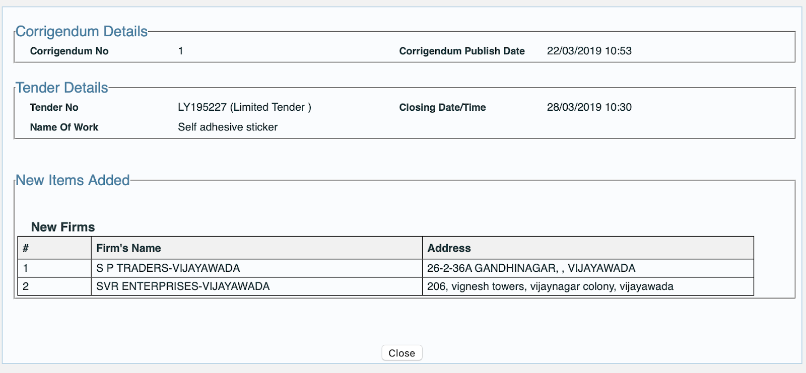Click the Closing Date/Time value 28/03/2019
The width and height of the screenshot is (806, 373).
tap(590, 107)
